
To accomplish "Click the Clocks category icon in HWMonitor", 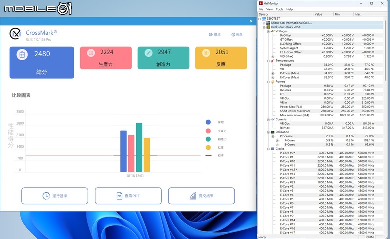I will pyautogui.click(x=273, y=149).
